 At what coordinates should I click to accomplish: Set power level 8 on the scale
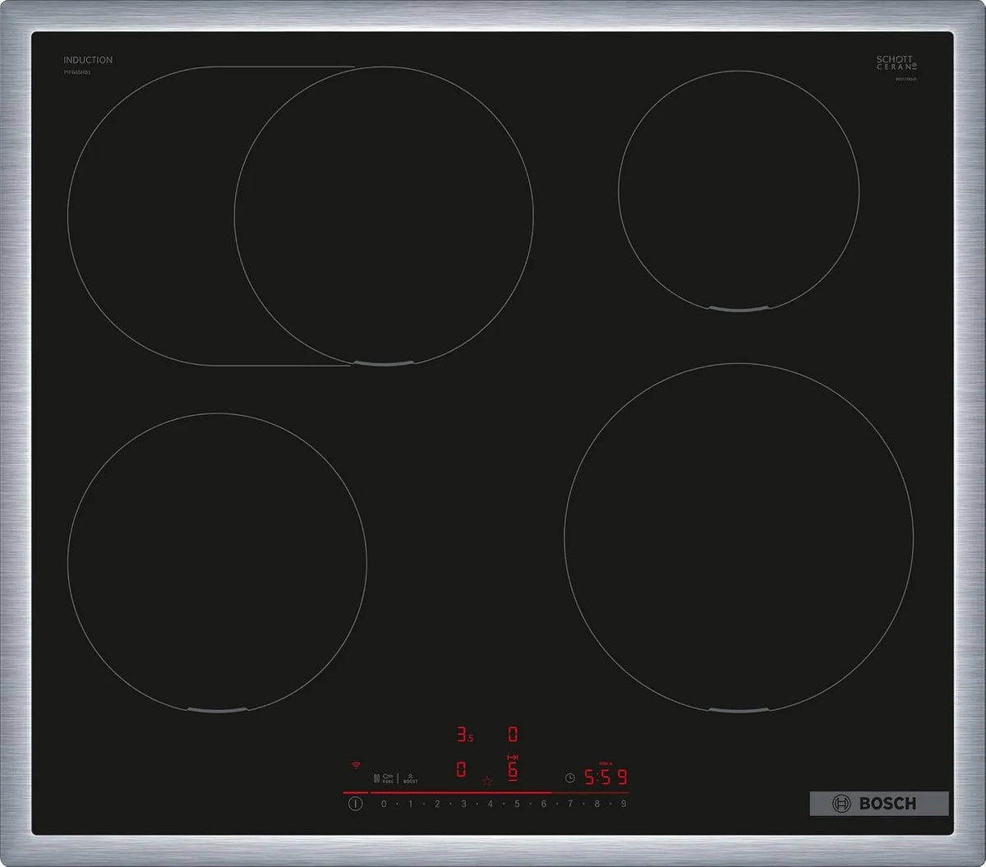click(597, 804)
